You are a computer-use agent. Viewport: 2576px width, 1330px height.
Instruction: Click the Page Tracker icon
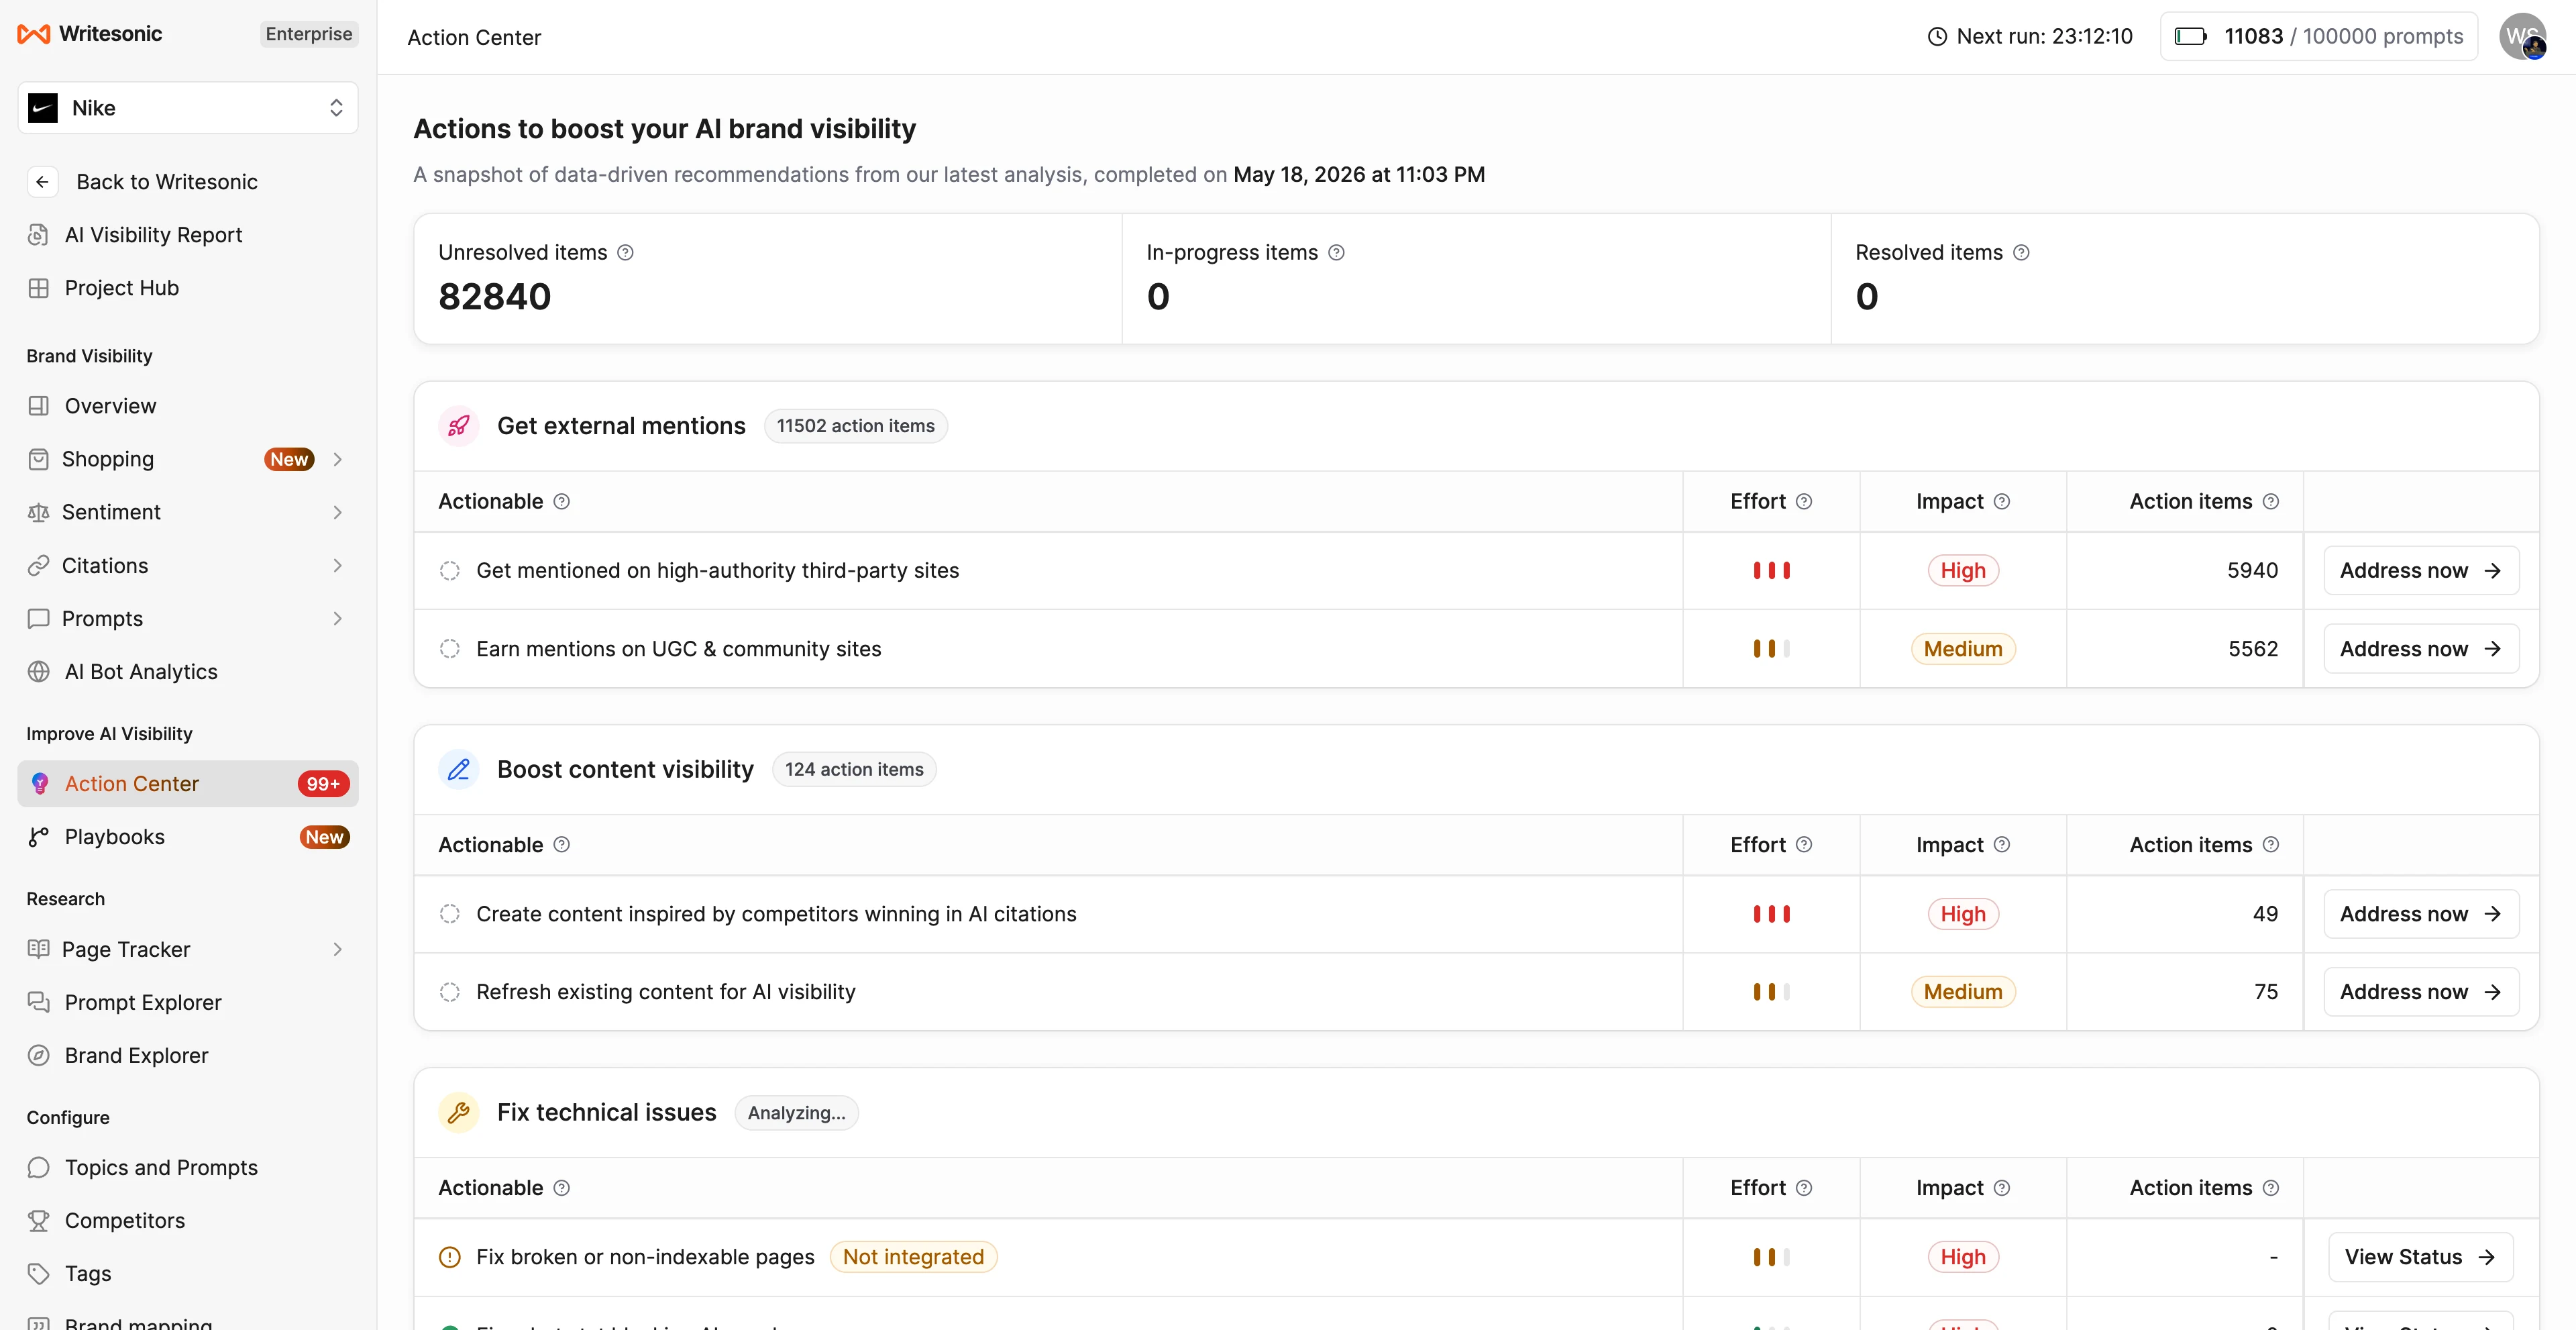click(38, 949)
